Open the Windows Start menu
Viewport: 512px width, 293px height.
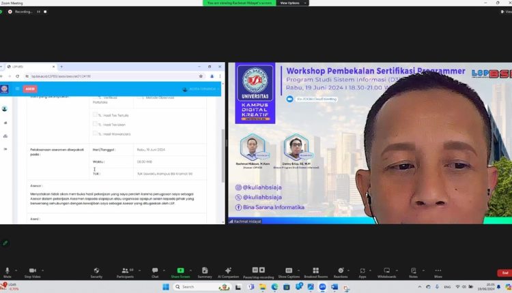[166, 287]
